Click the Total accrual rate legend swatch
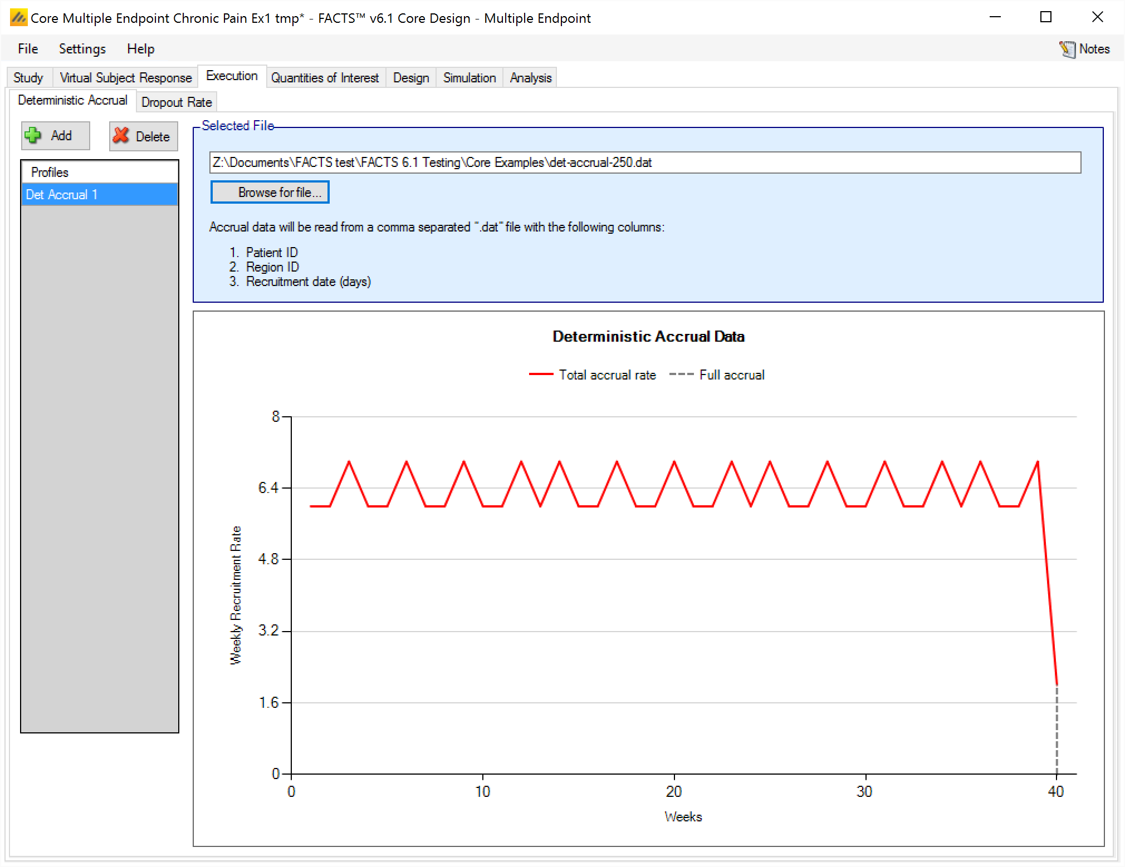This screenshot has width=1125, height=867. [x=540, y=375]
